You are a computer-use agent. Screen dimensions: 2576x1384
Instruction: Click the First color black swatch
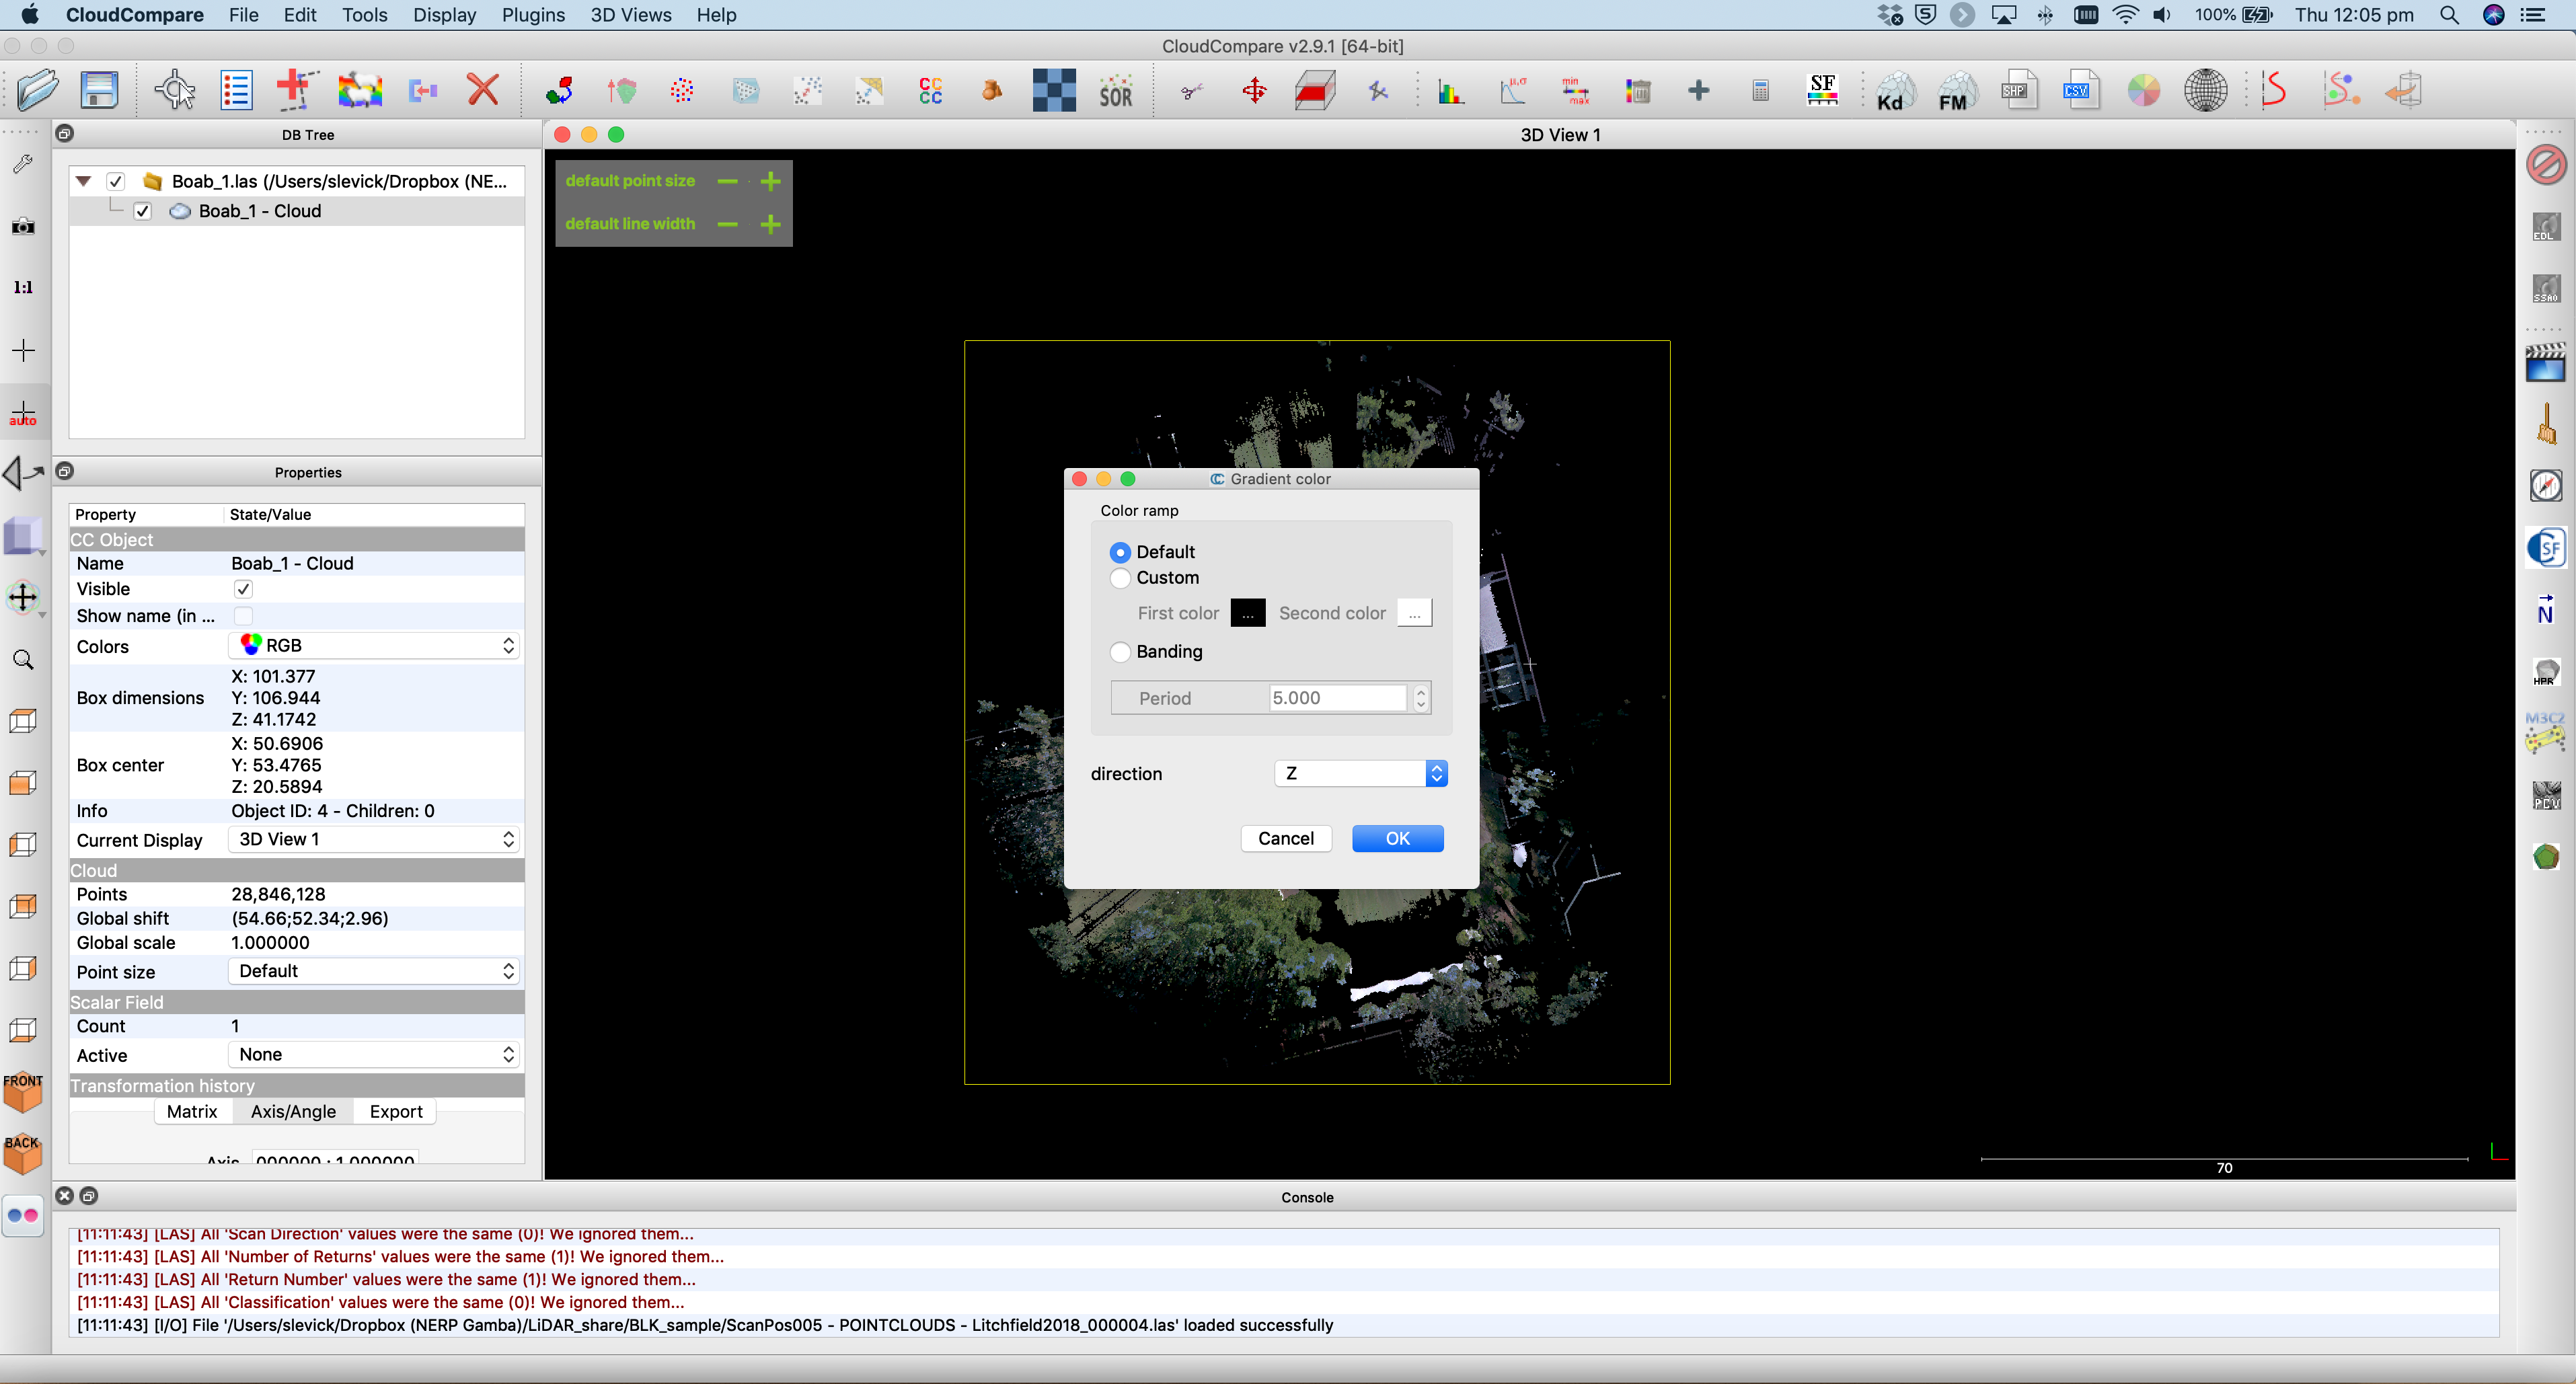[1247, 613]
